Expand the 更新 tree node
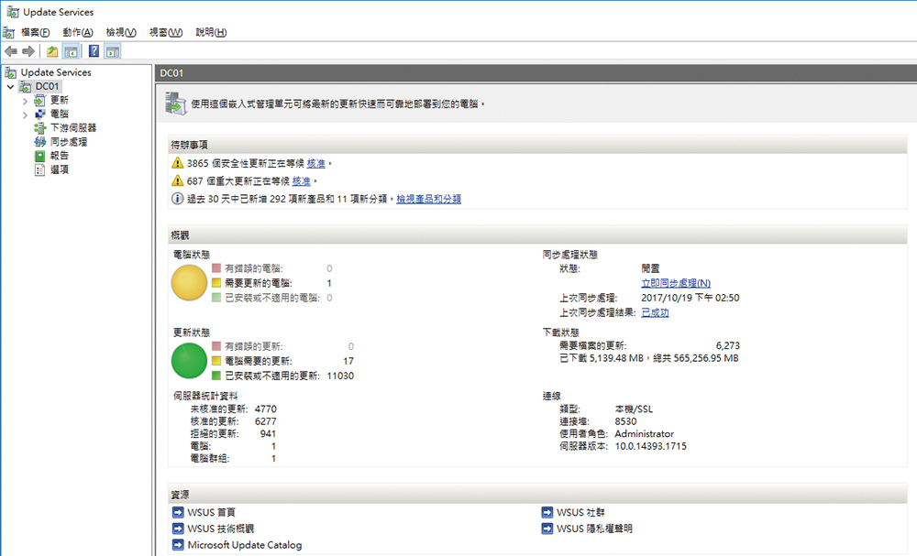917x556 pixels. pyautogui.click(x=25, y=101)
